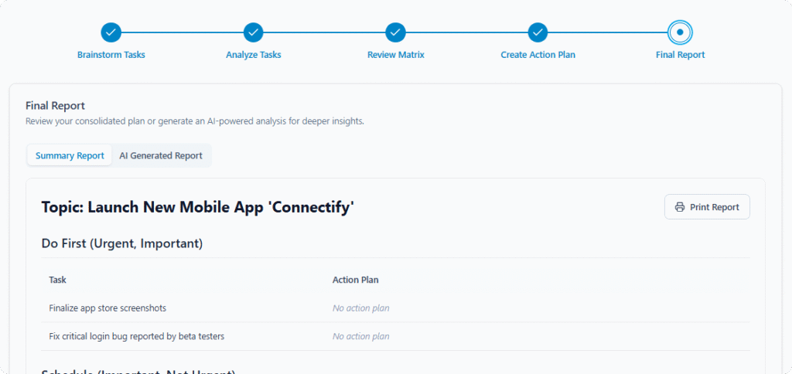Click the printer icon in Print Report
Screen dimensions: 792x374
pyautogui.click(x=680, y=207)
